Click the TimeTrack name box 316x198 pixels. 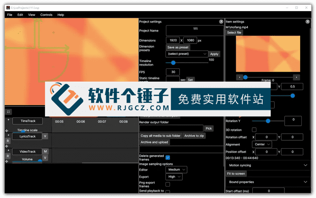(x=28, y=121)
